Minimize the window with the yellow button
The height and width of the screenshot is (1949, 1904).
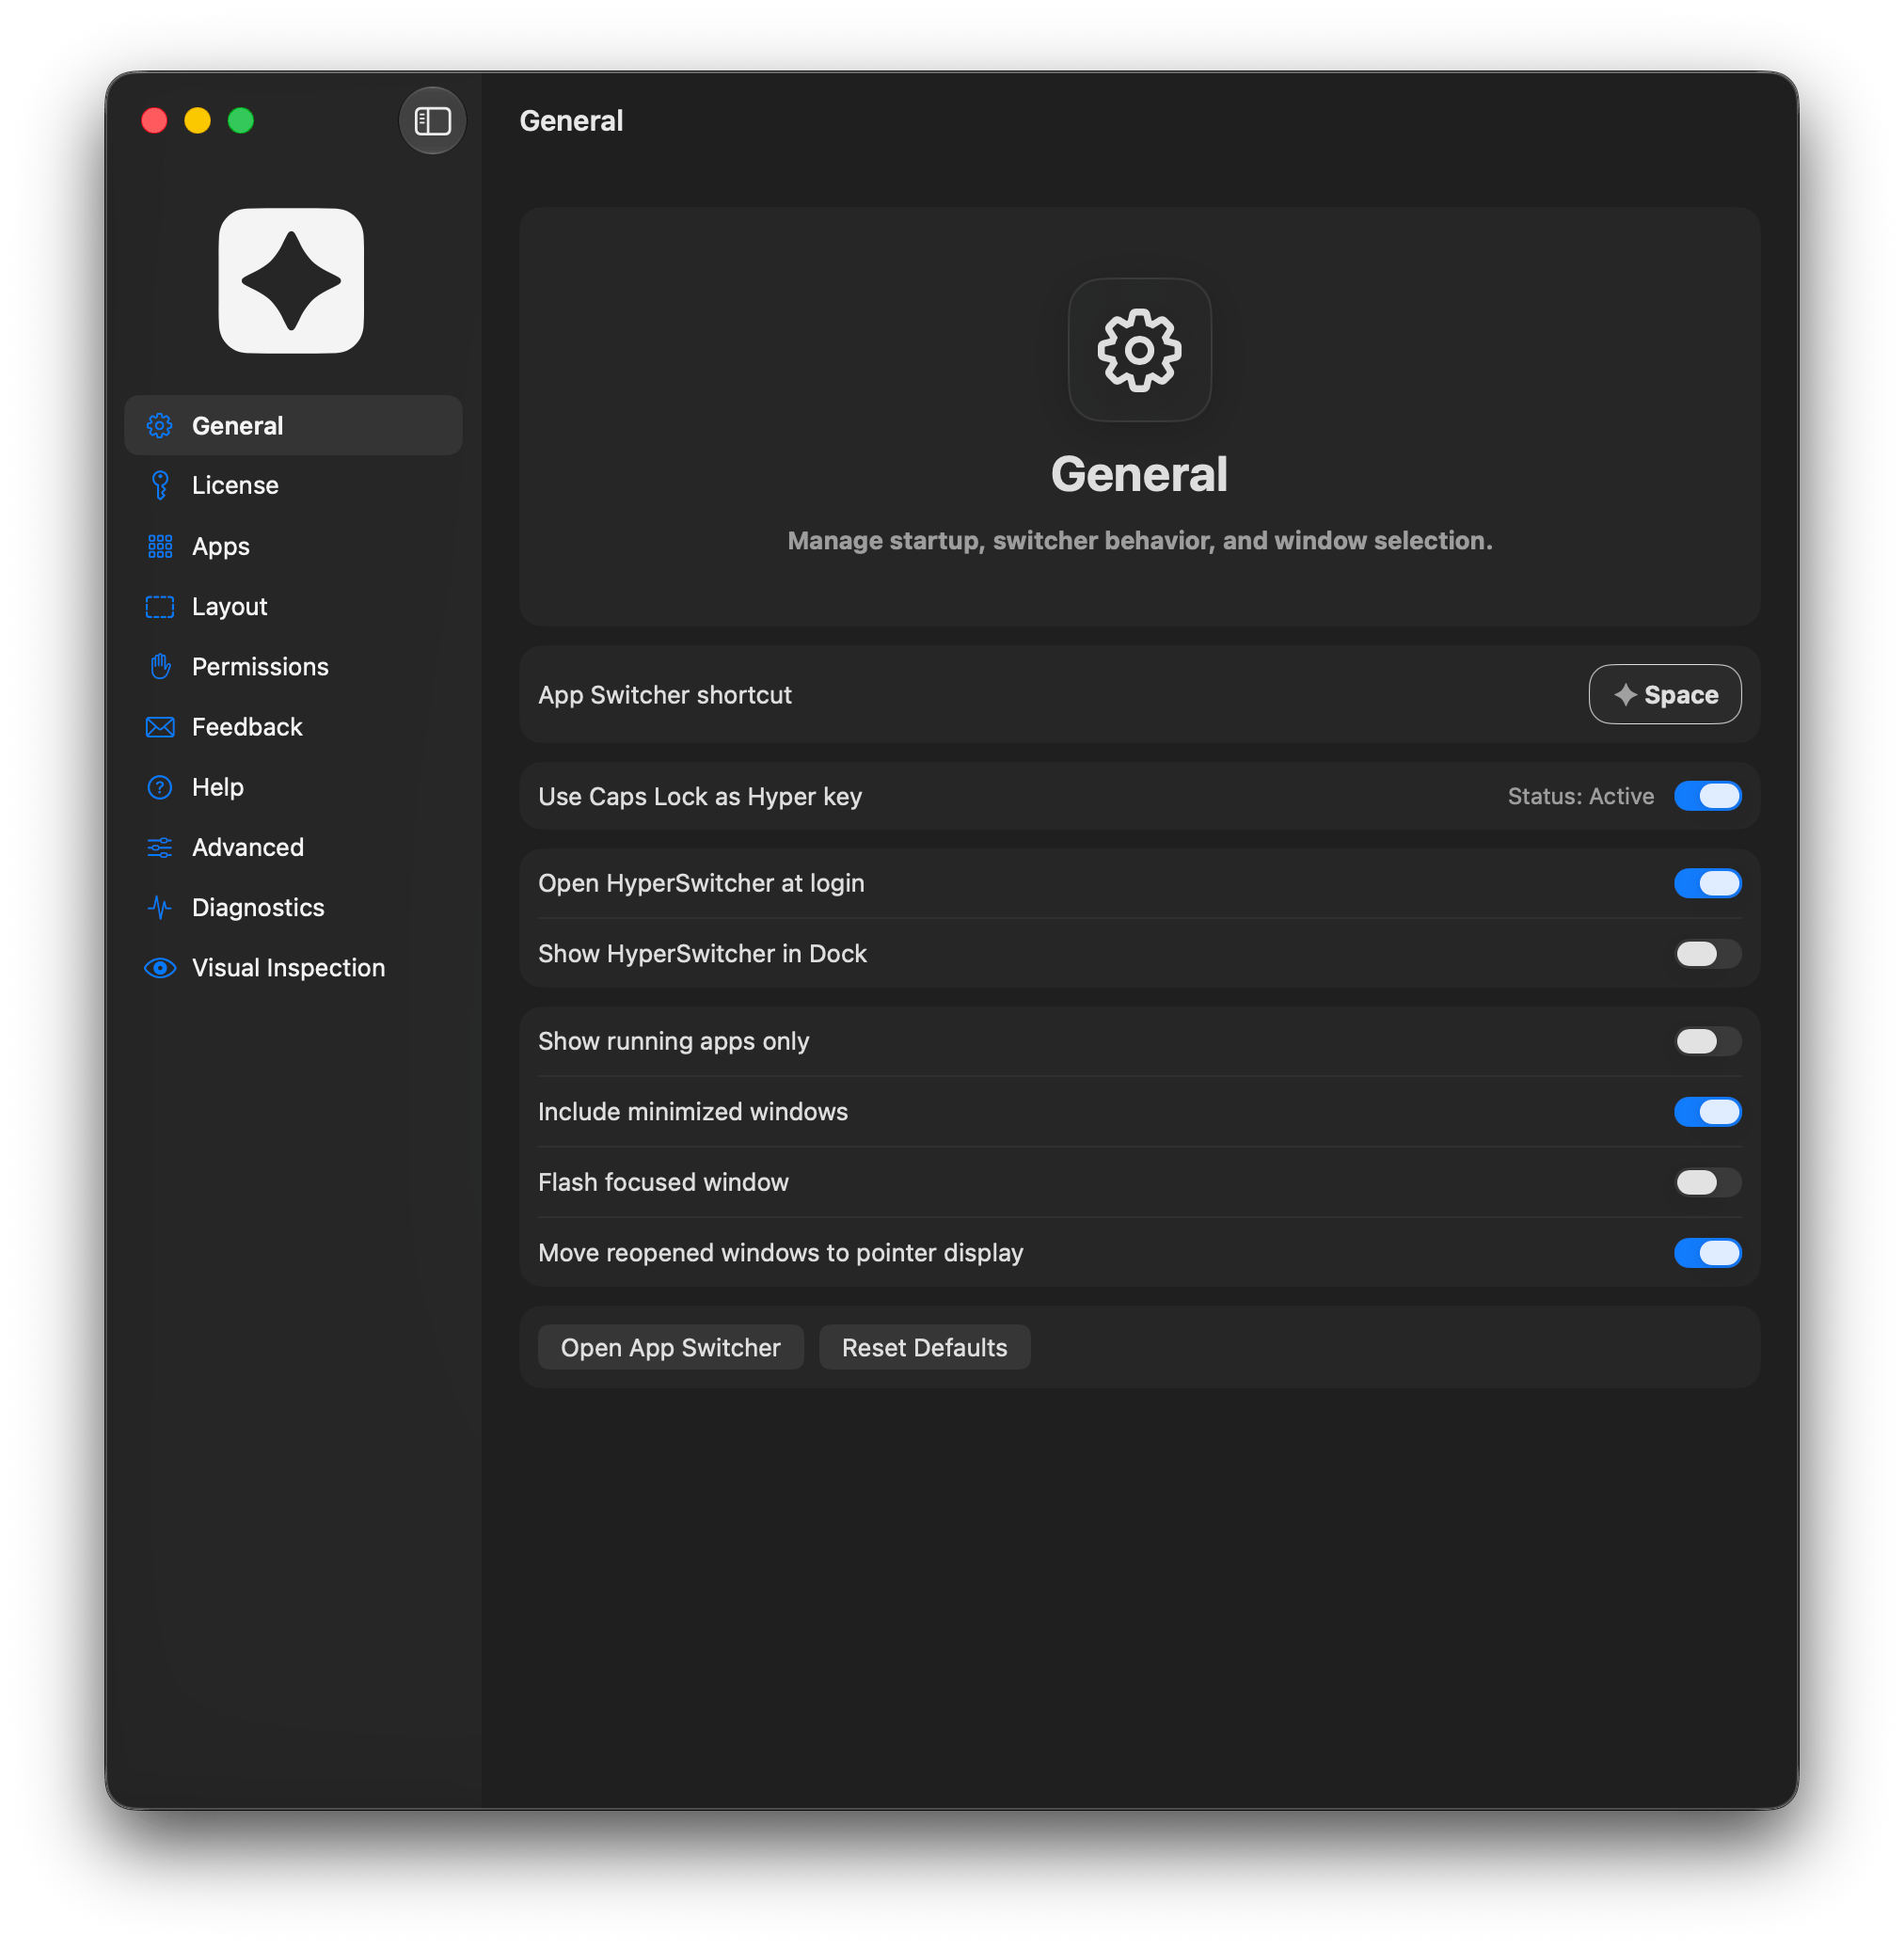coord(197,121)
